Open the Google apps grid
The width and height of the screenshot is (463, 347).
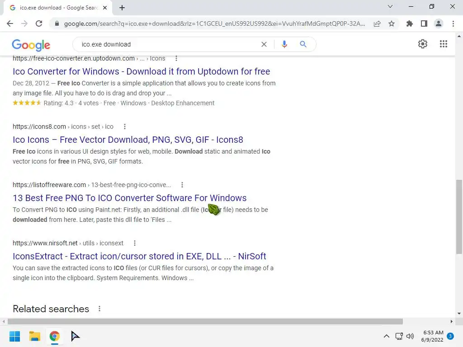[x=444, y=44]
